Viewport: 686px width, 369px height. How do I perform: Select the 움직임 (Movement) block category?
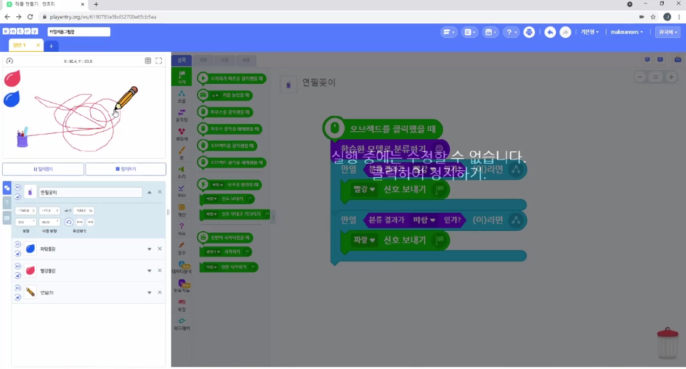[x=182, y=115]
